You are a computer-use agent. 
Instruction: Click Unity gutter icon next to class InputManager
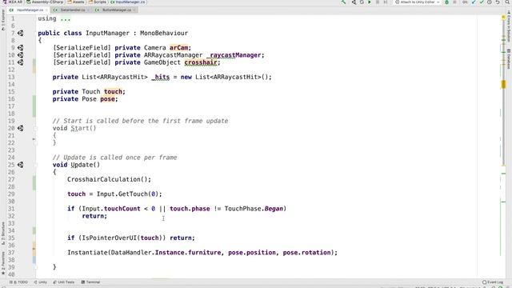tap(20, 33)
